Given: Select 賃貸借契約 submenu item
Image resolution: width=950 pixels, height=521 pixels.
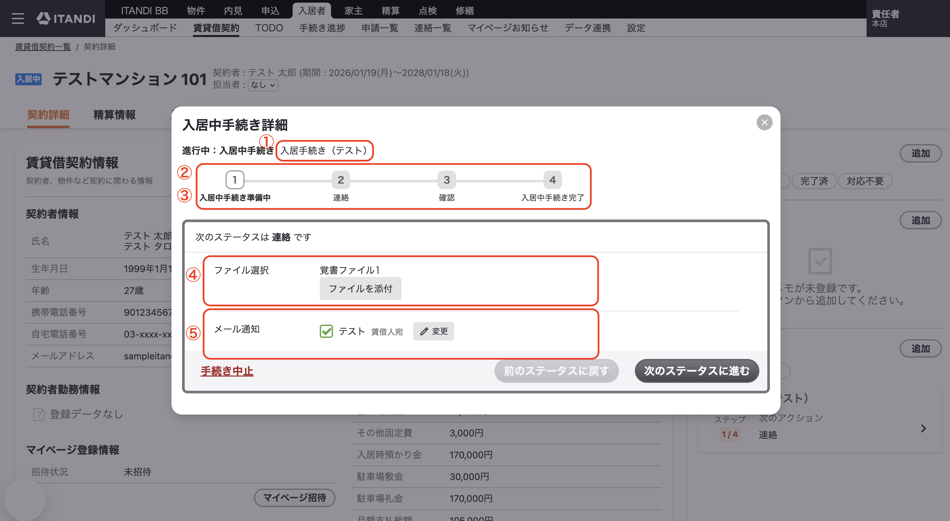Looking at the screenshot, I should pyautogui.click(x=216, y=28).
